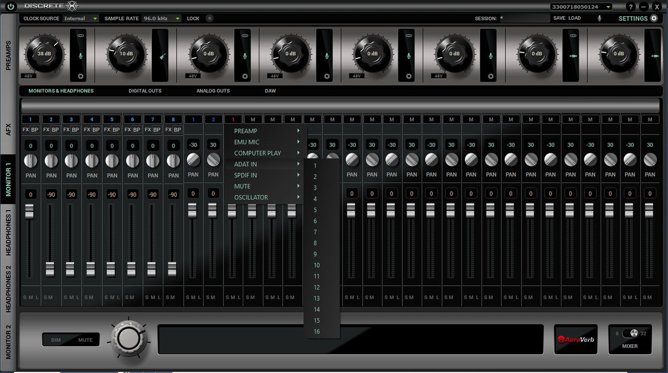This screenshot has width=668, height=373.
Task: Open the Sample Rate dropdown
Action: point(161,18)
